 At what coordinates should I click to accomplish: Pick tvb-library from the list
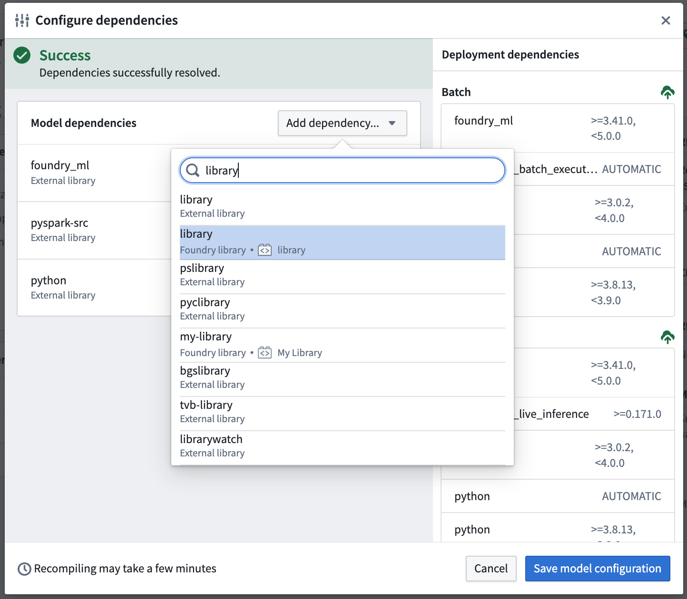pos(343,414)
